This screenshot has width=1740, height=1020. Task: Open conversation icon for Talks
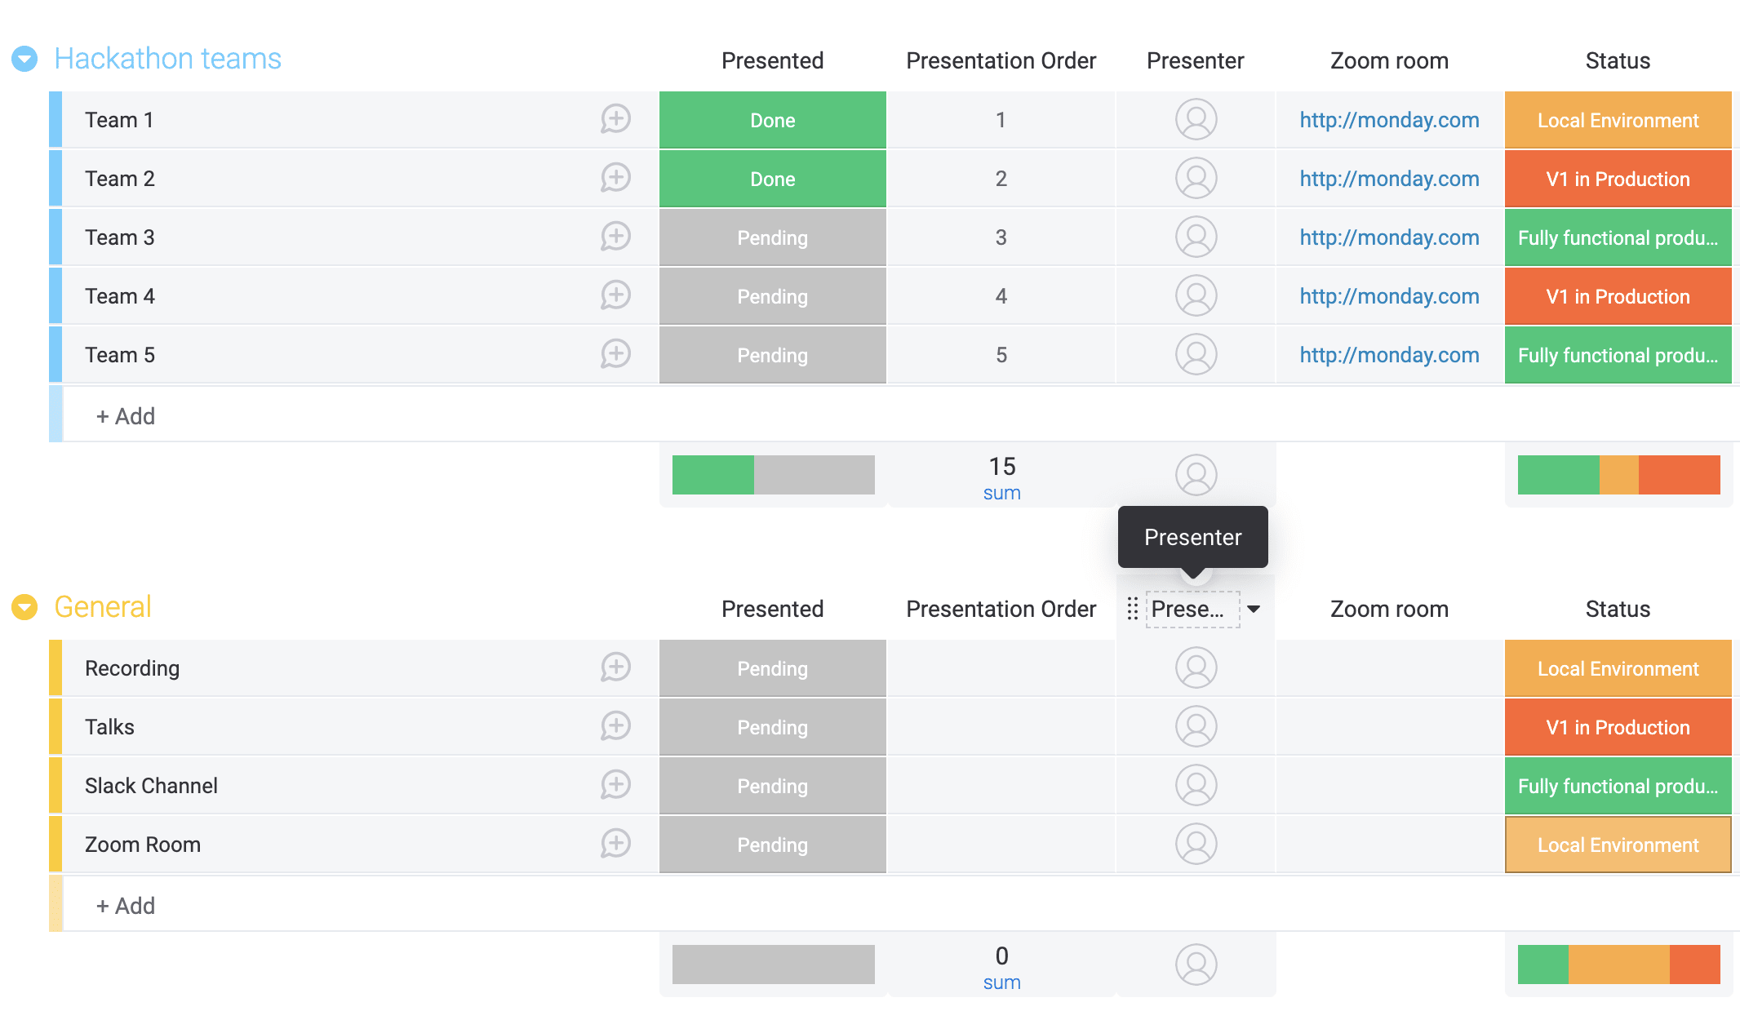pos(615,726)
